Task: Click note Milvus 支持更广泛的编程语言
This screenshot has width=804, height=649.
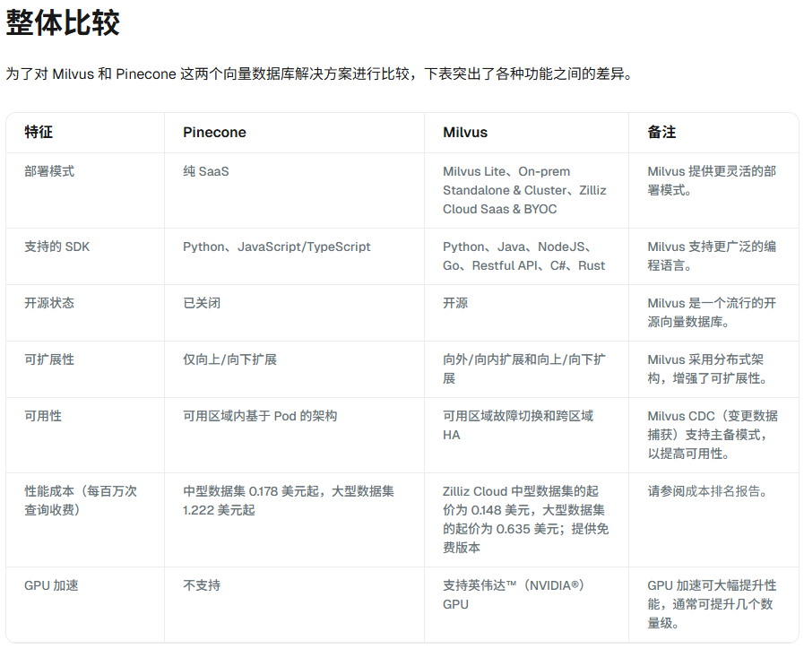Action: tap(712, 256)
